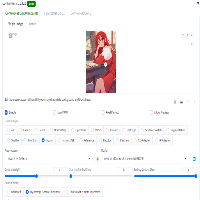Open the Preprocessor dropdown inpaint_only+lama
Screen dimensions: 200x200
[x=49, y=159]
